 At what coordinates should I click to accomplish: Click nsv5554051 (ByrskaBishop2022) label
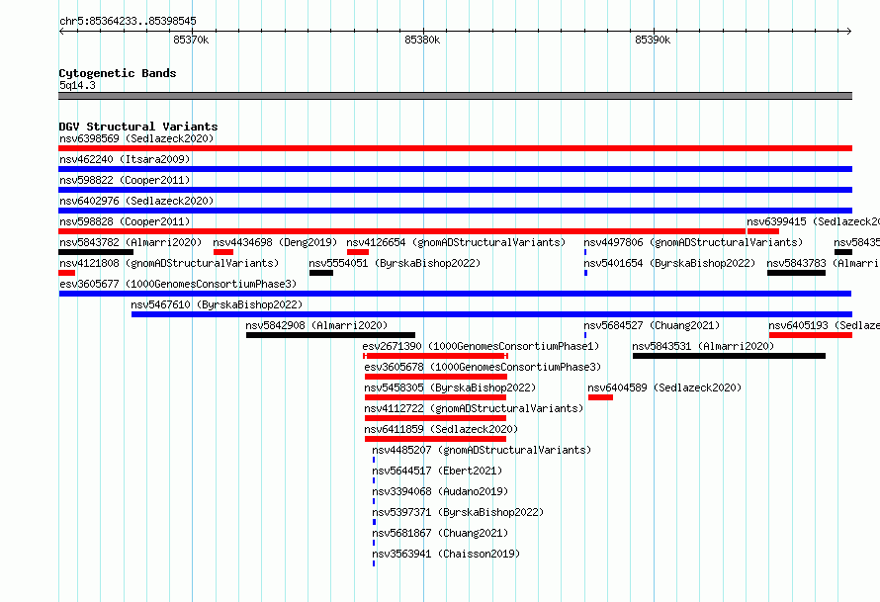[395, 263]
